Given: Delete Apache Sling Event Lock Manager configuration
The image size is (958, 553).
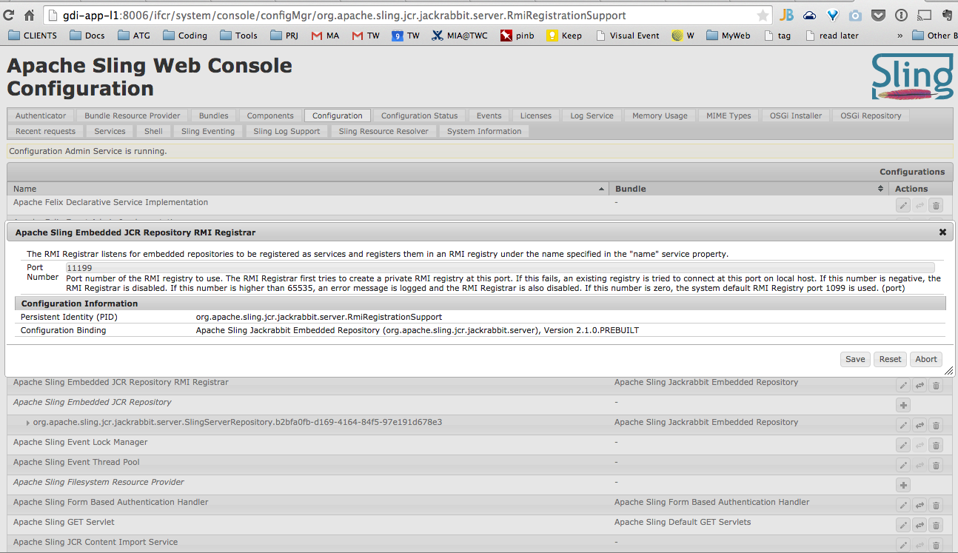Looking at the screenshot, I should 936,446.
